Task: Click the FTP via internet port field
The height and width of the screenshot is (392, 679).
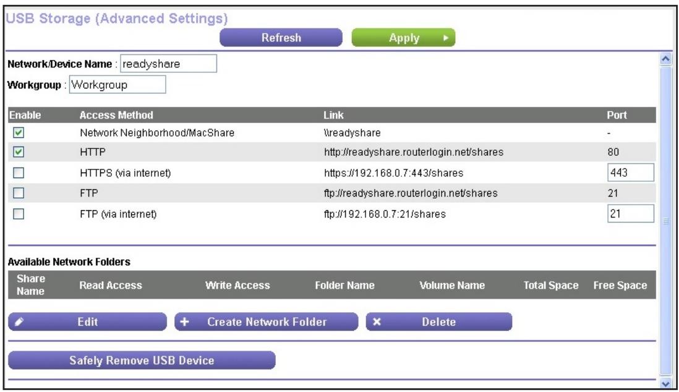Action: [x=631, y=213]
